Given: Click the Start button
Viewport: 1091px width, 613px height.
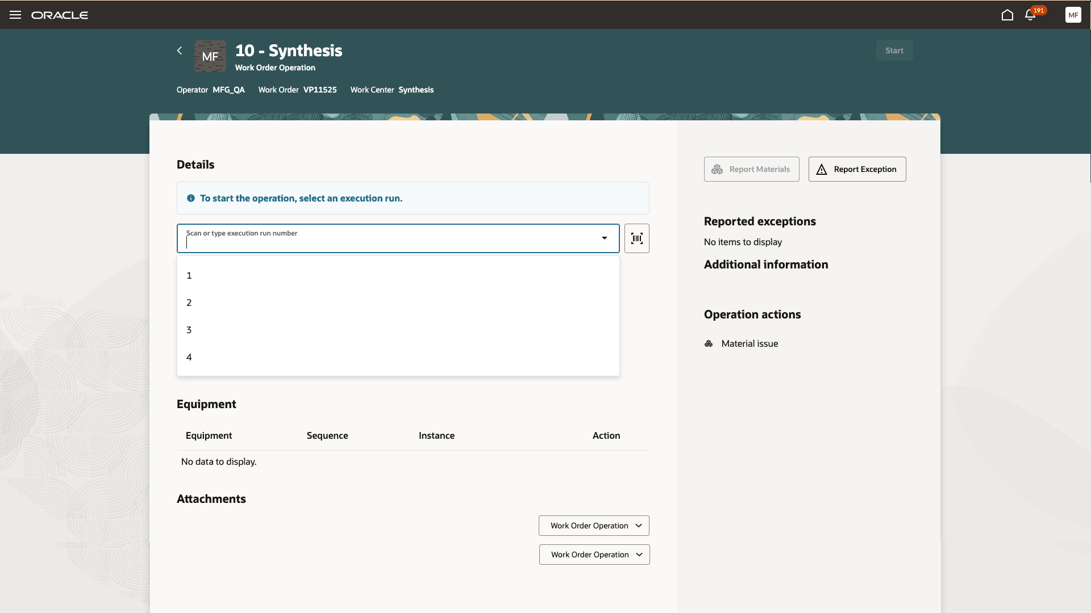Looking at the screenshot, I should [894, 51].
